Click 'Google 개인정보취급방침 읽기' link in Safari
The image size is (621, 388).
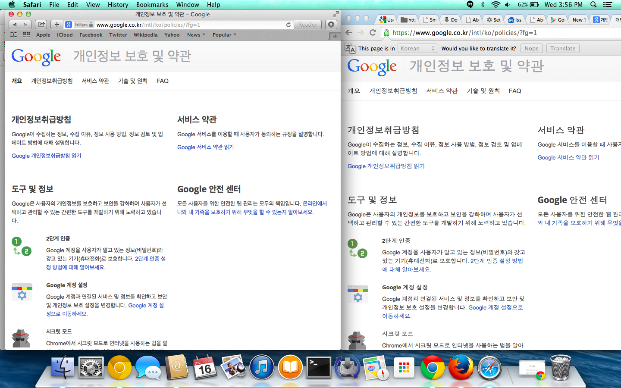coord(47,156)
